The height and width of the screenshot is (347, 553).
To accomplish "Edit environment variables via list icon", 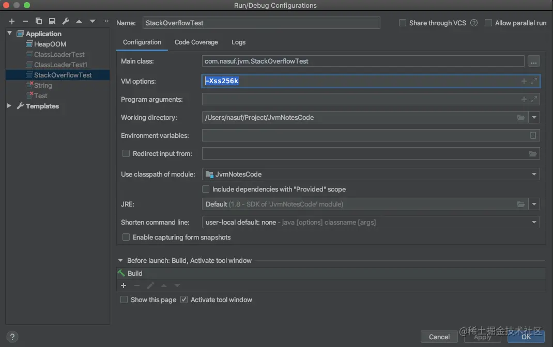I will tap(533, 135).
